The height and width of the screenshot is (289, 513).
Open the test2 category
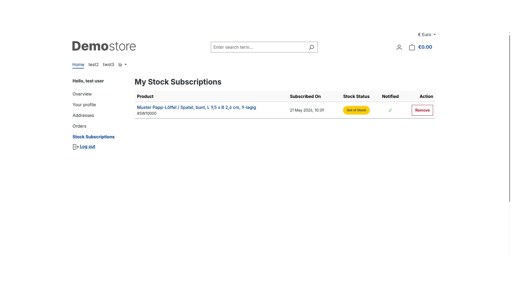click(94, 64)
